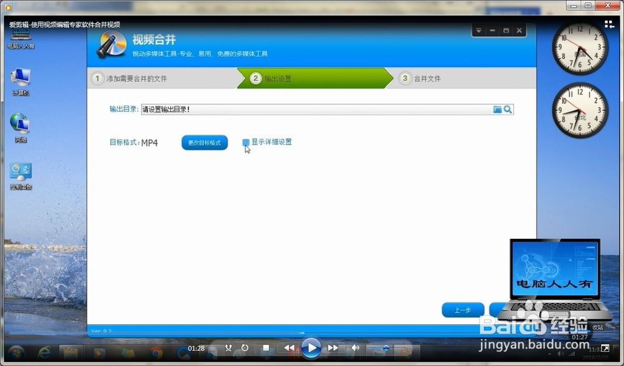This screenshot has width=624, height=366.
Task: Open the 计算机 desktop icon
Action: (21, 82)
